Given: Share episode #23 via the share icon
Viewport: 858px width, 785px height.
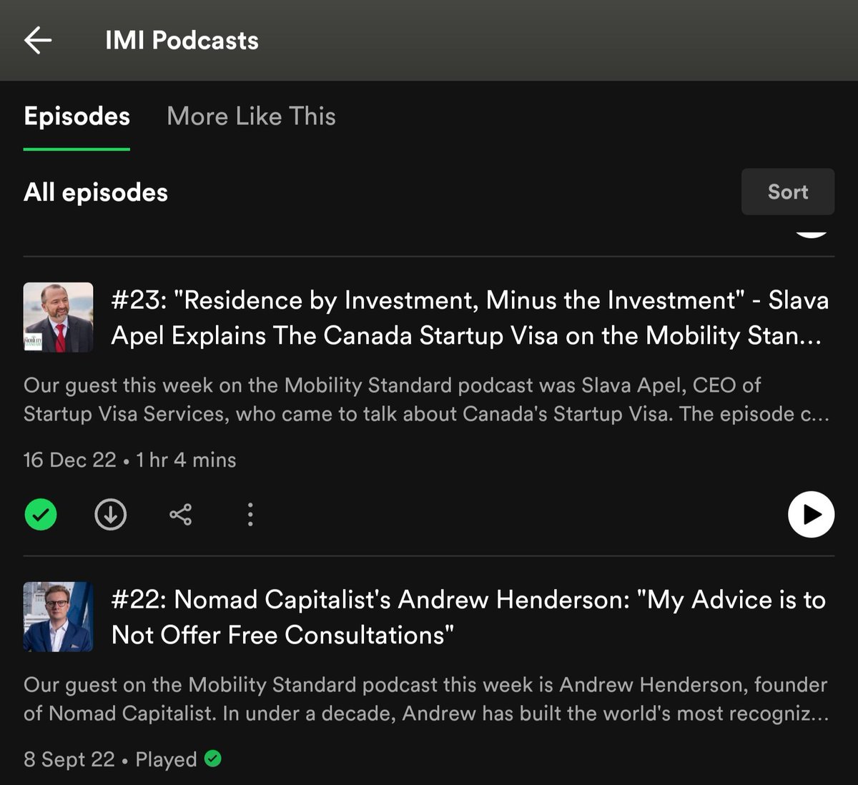Looking at the screenshot, I should click(x=180, y=514).
